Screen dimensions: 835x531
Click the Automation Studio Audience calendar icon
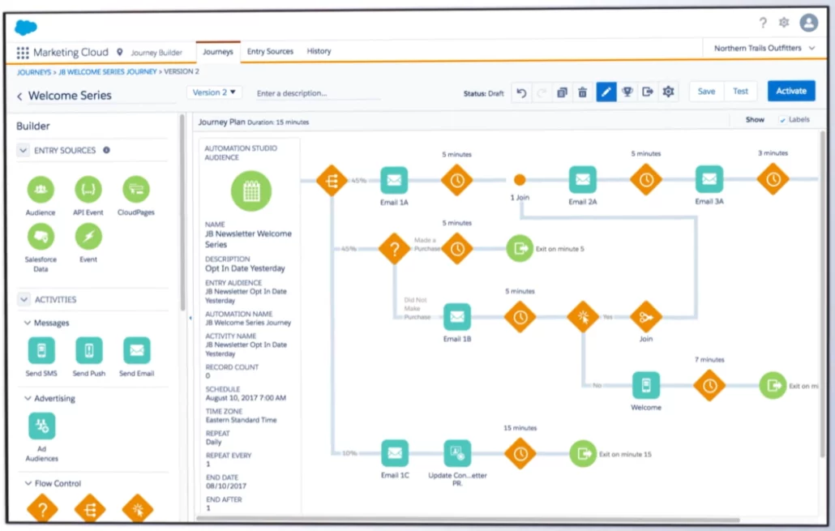(251, 191)
